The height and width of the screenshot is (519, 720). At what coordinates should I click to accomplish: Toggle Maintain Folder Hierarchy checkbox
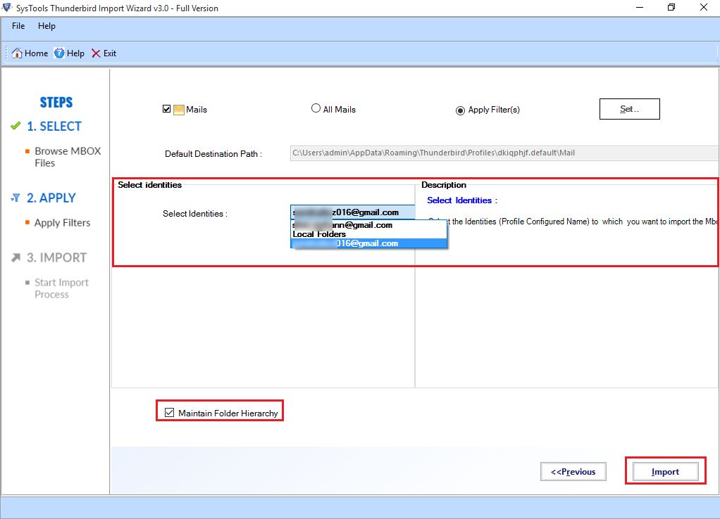[169, 413]
